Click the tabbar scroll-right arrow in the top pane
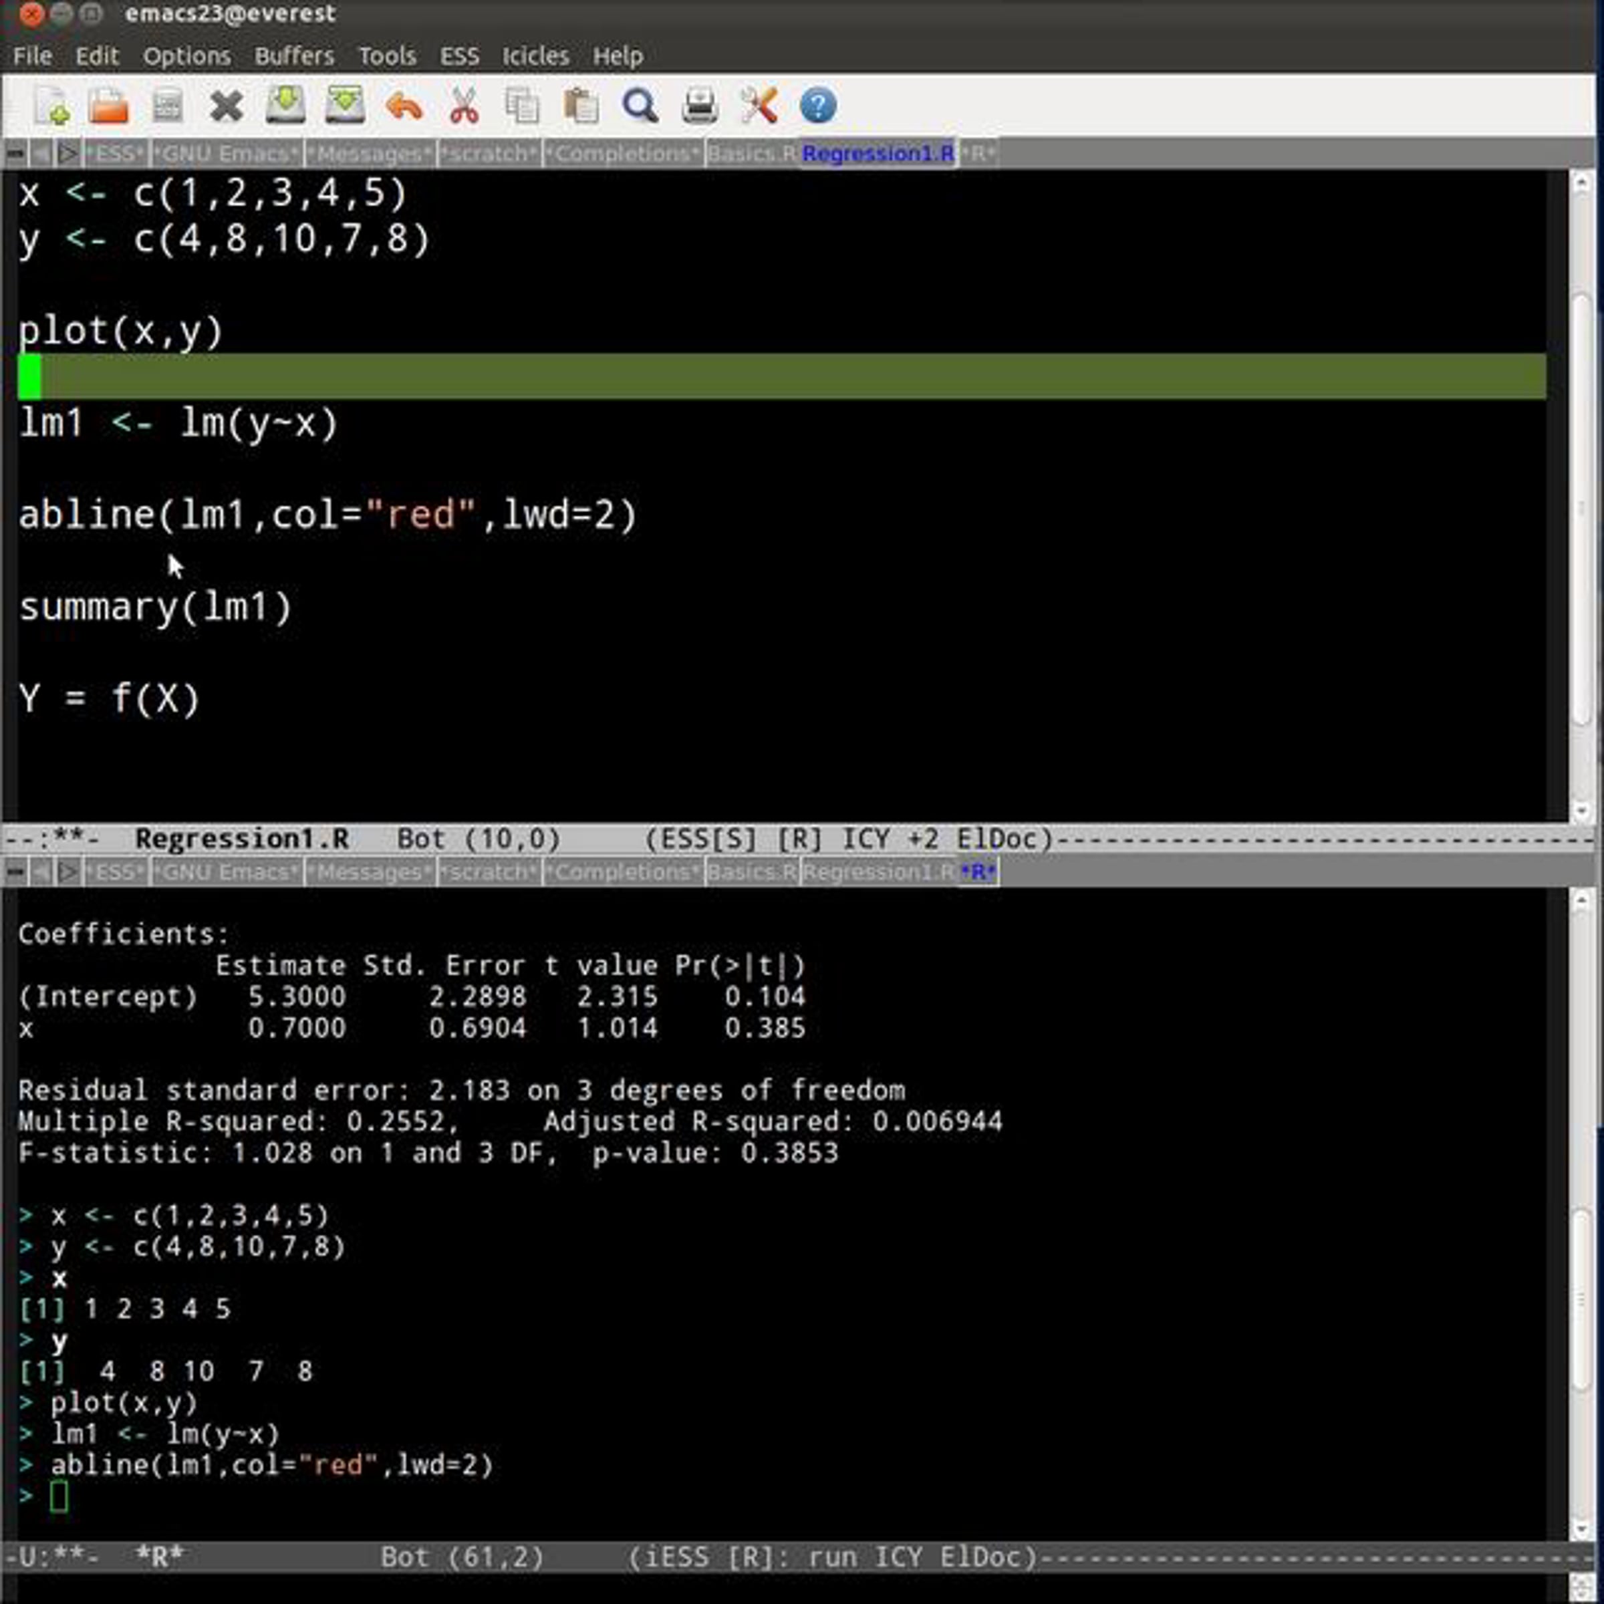 pos(68,154)
